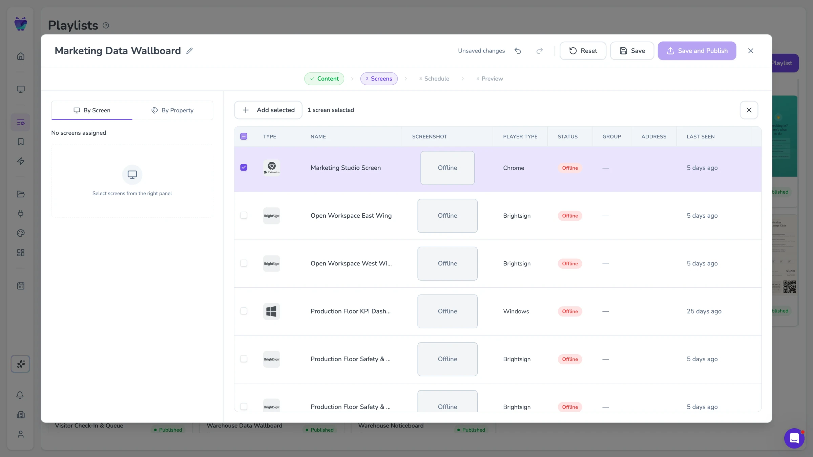Open the notifications bell icon

point(20,395)
